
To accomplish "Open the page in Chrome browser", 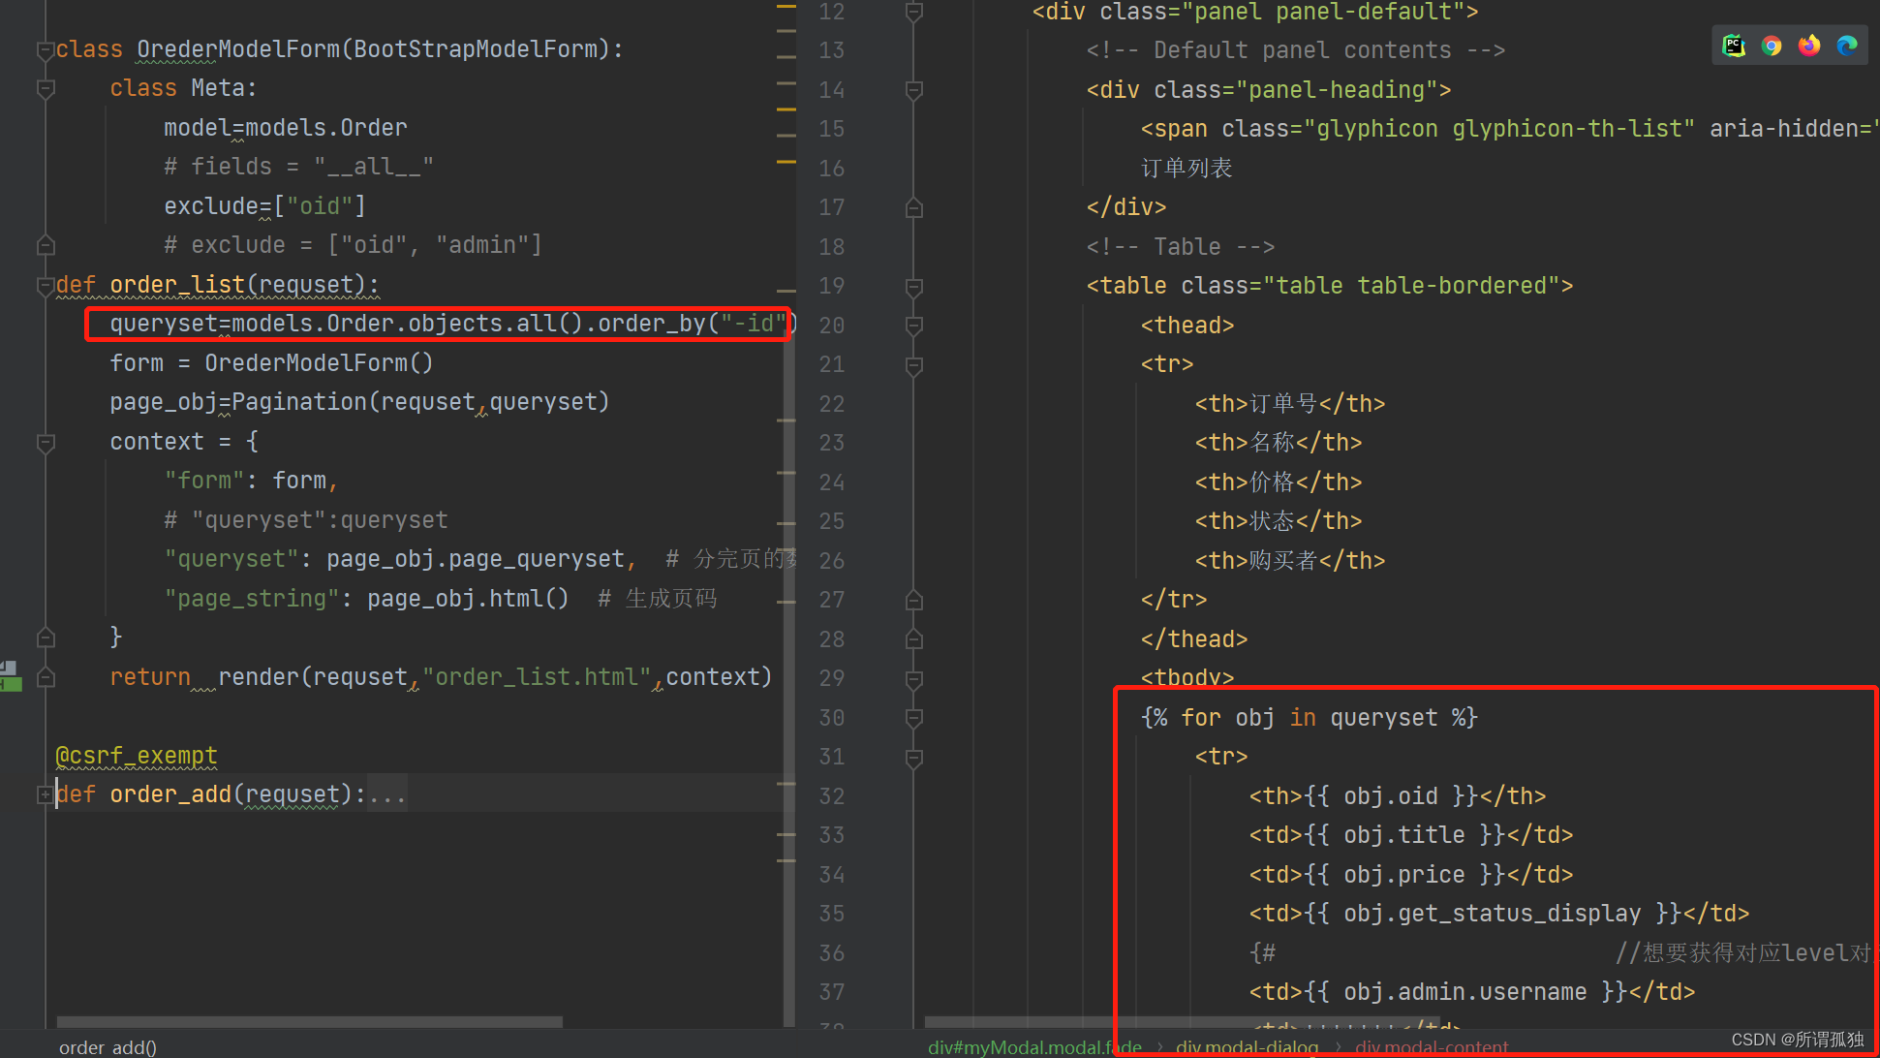I will coord(1772,46).
